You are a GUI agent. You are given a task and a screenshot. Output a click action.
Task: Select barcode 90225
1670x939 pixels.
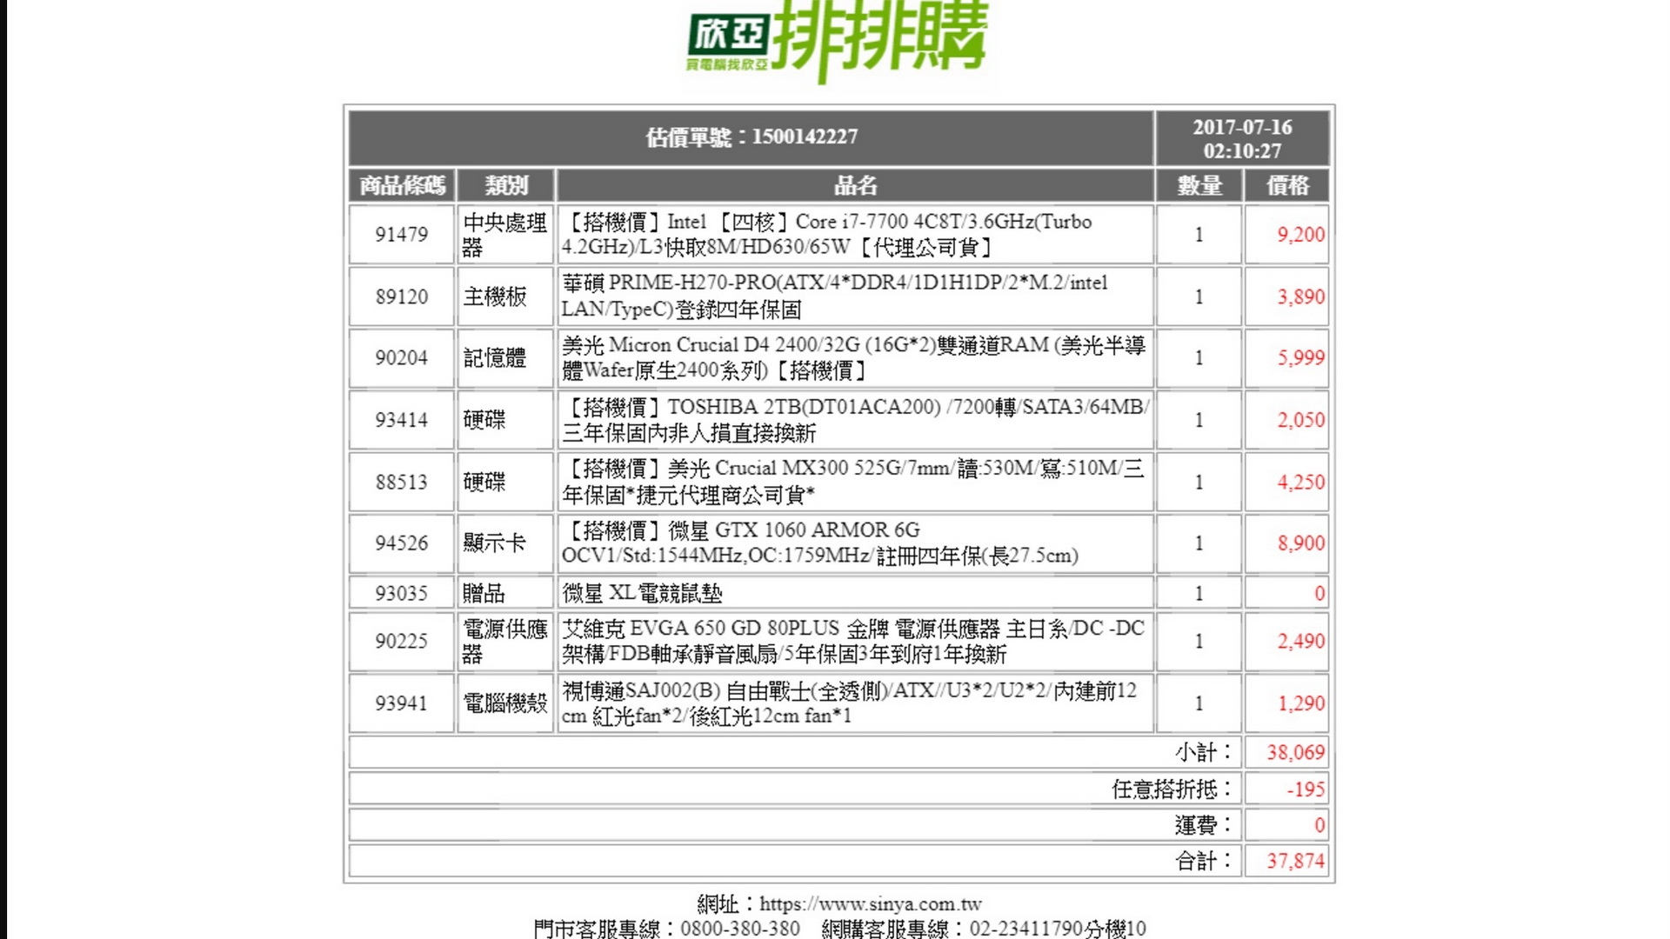[x=401, y=642]
